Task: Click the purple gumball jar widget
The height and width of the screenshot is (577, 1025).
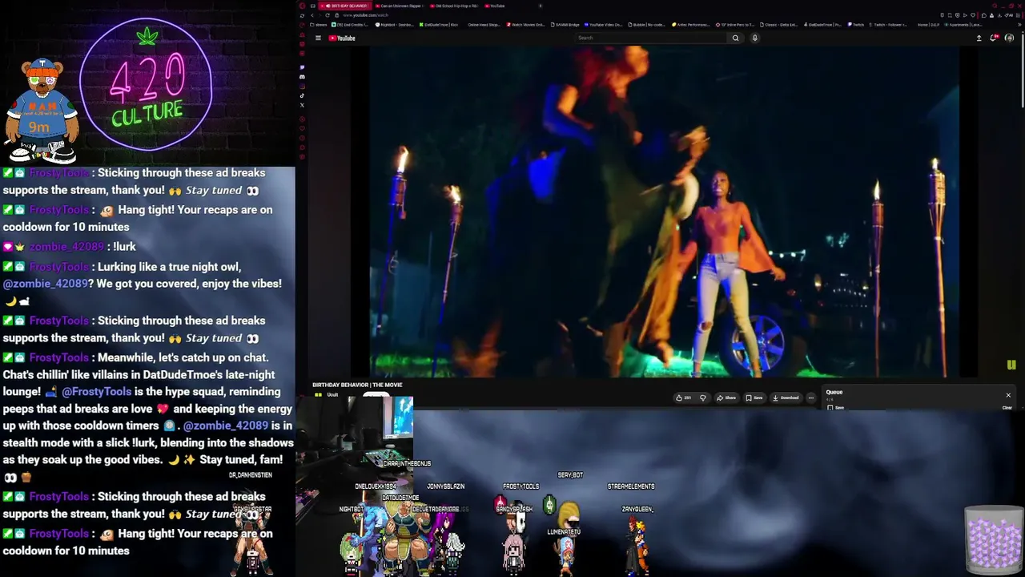Action: click(x=994, y=539)
